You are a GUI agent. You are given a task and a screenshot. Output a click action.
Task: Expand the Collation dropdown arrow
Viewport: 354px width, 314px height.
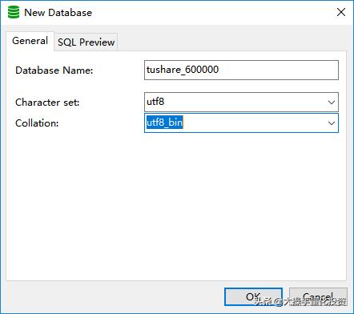coord(332,123)
